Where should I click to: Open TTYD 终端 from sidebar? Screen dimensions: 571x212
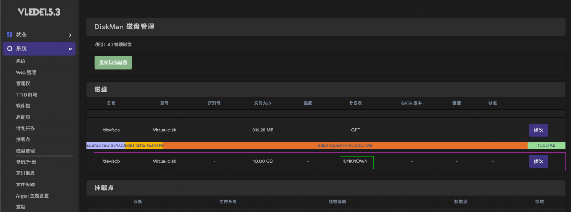point(27,95)
